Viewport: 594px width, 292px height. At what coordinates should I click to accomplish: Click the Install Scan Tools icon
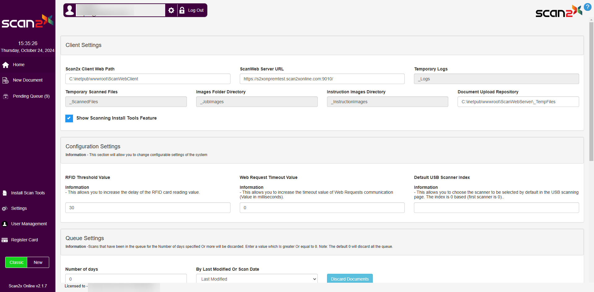[x=5, y=193]
